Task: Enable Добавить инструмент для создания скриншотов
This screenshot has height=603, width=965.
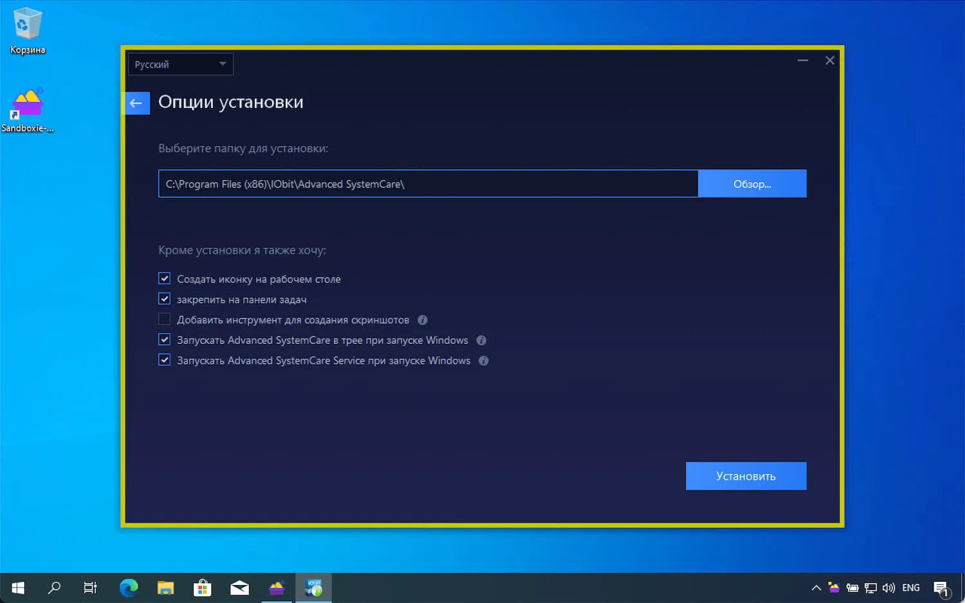Action: click(x=165, y=319)
